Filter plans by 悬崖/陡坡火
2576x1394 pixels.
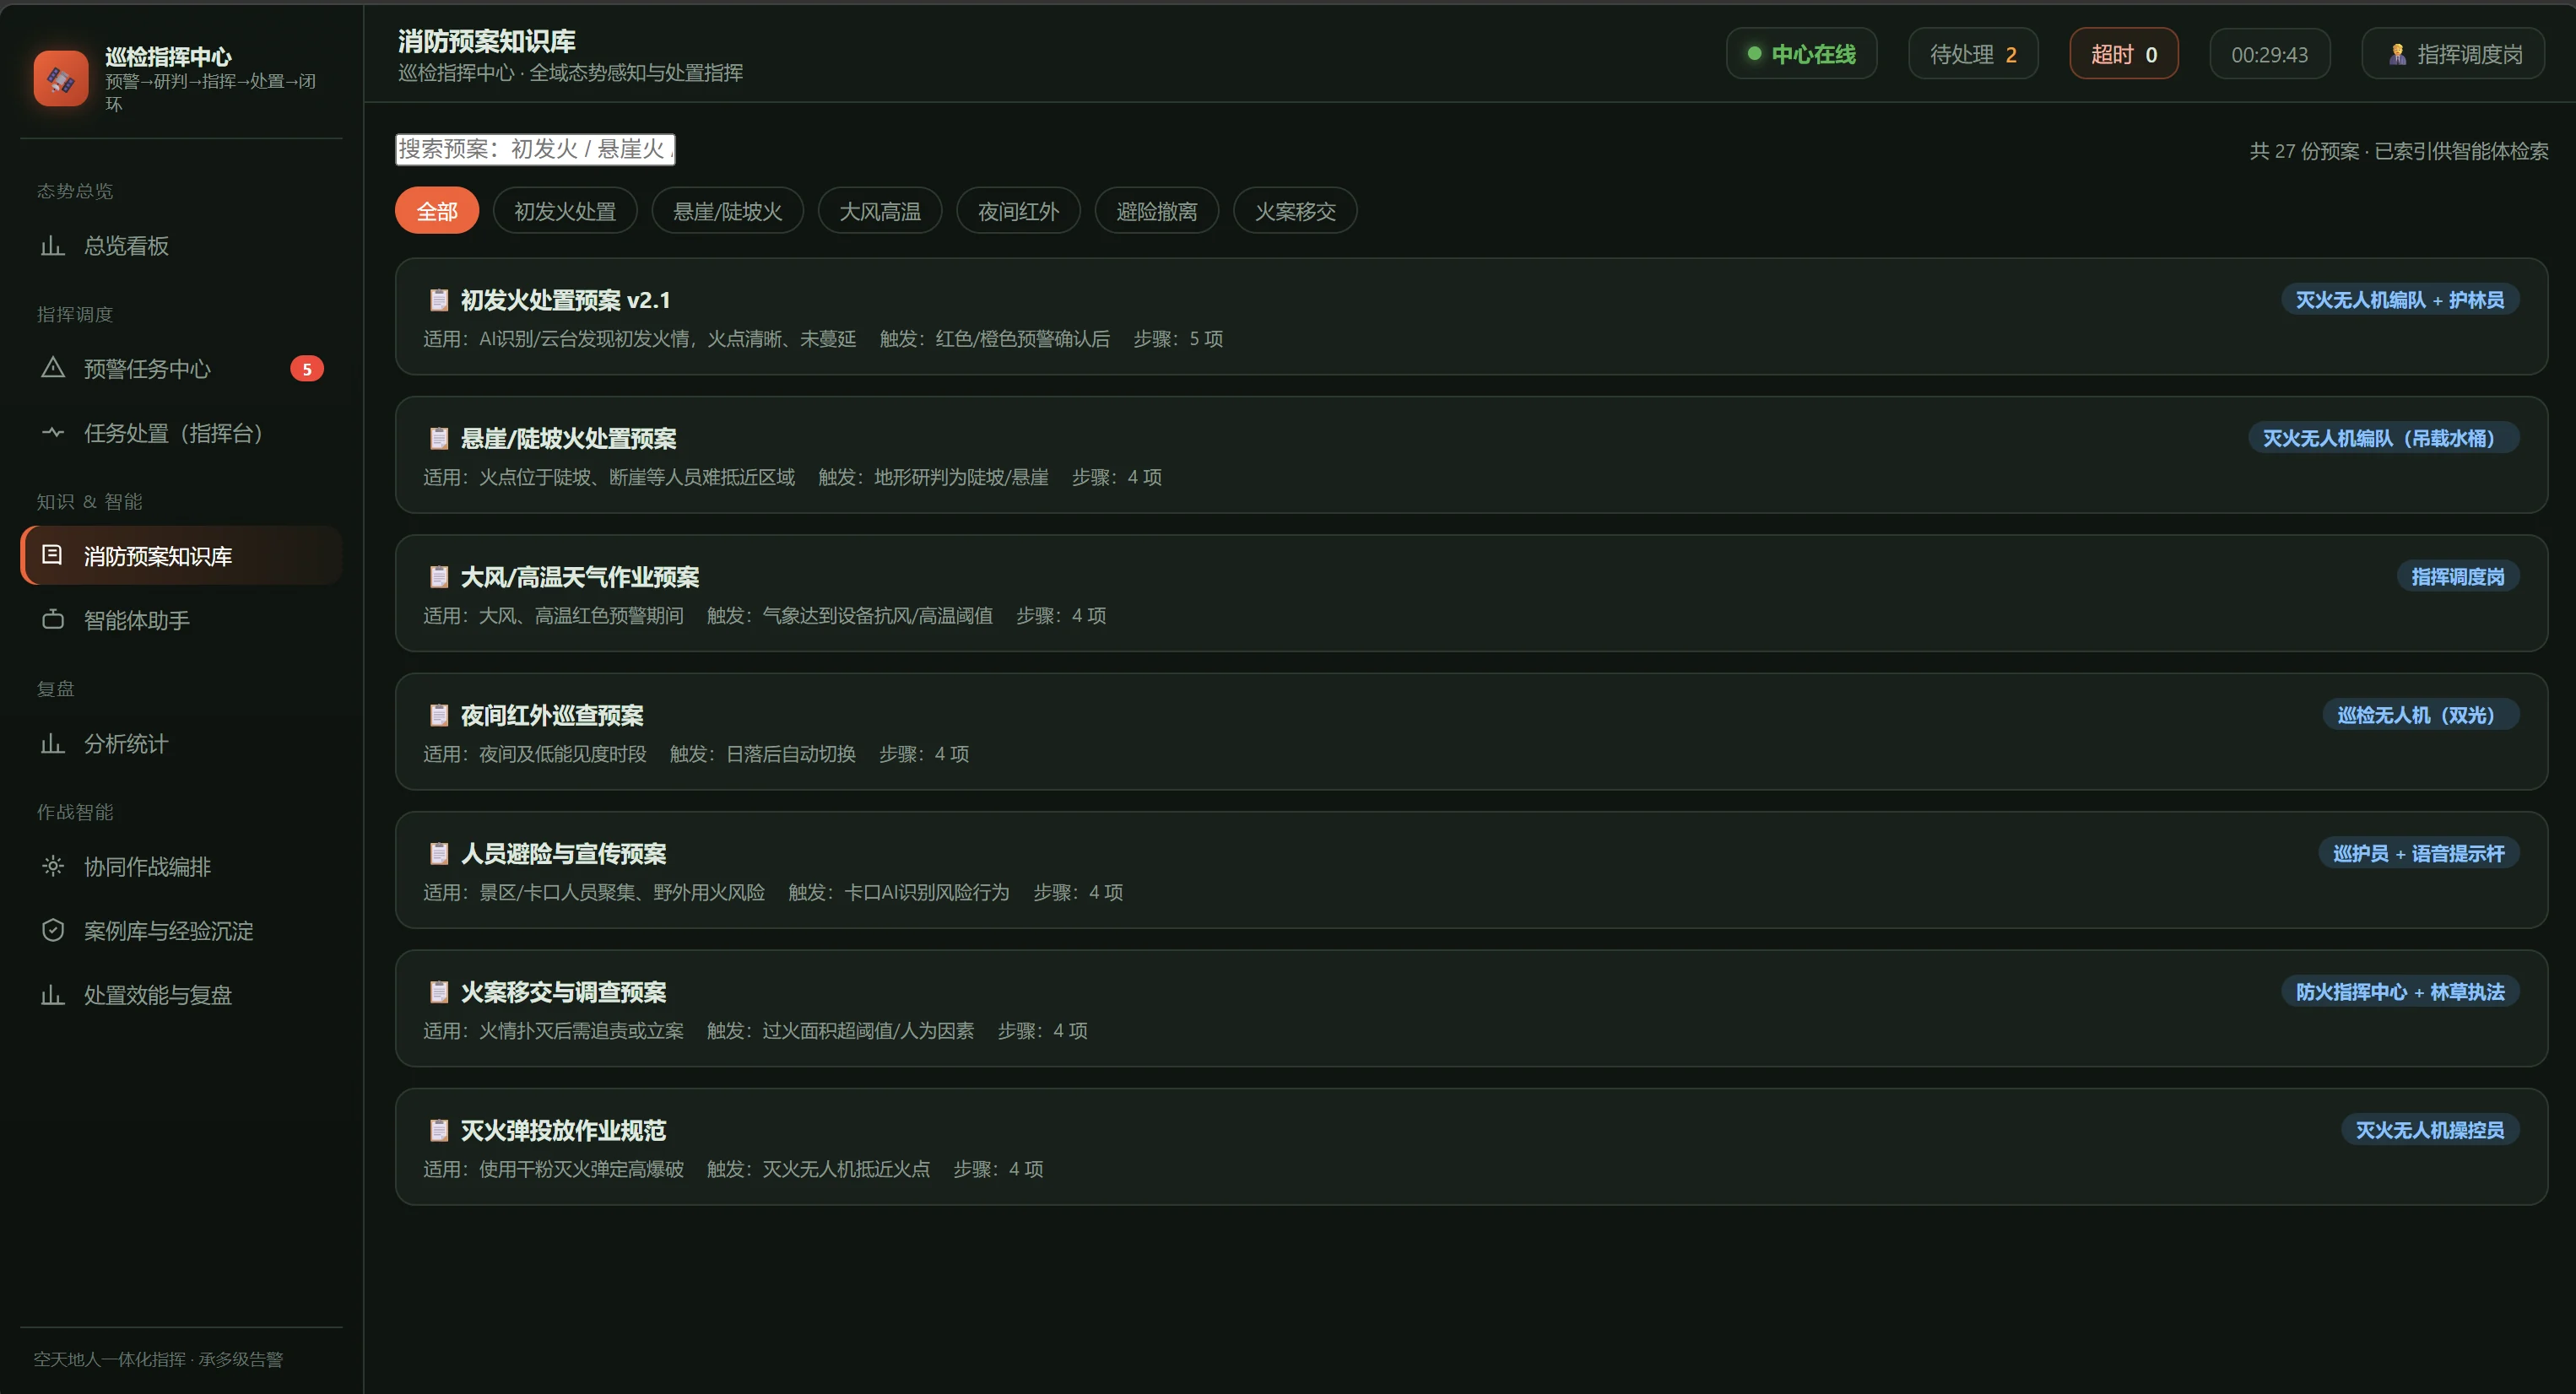click(x=727, y=211)
